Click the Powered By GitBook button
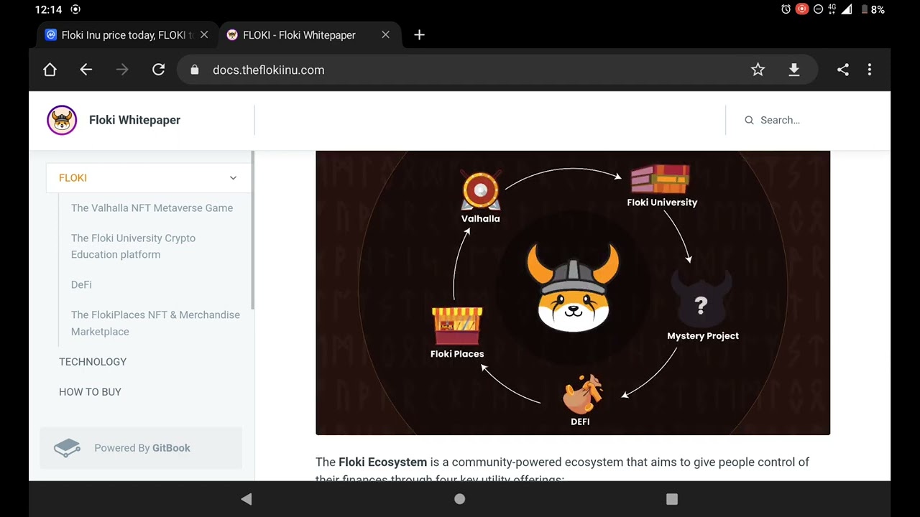This screenshot has width=920, height=517. (141, 448)
